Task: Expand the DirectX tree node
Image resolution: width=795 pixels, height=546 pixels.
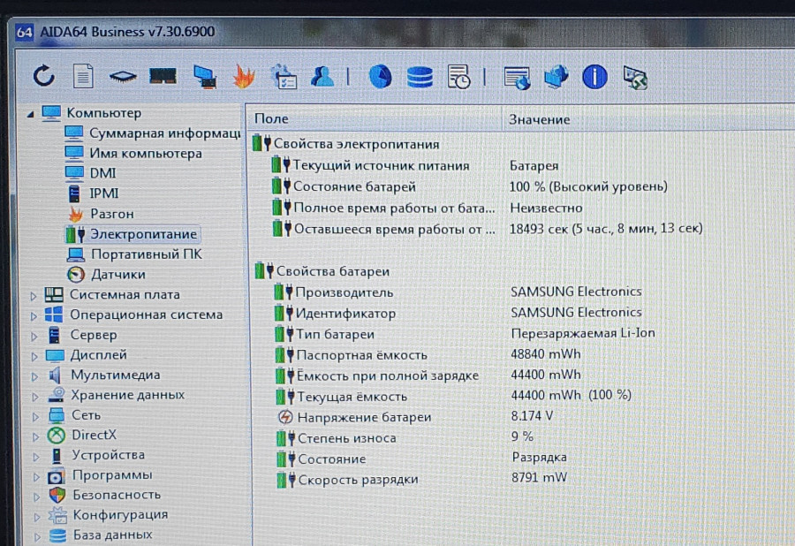Action: 35,436
